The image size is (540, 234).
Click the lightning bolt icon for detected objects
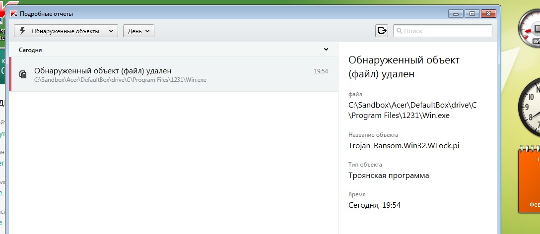[22, 31]
